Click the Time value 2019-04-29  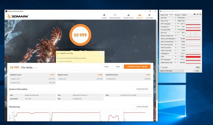click(x=128, y=95)
